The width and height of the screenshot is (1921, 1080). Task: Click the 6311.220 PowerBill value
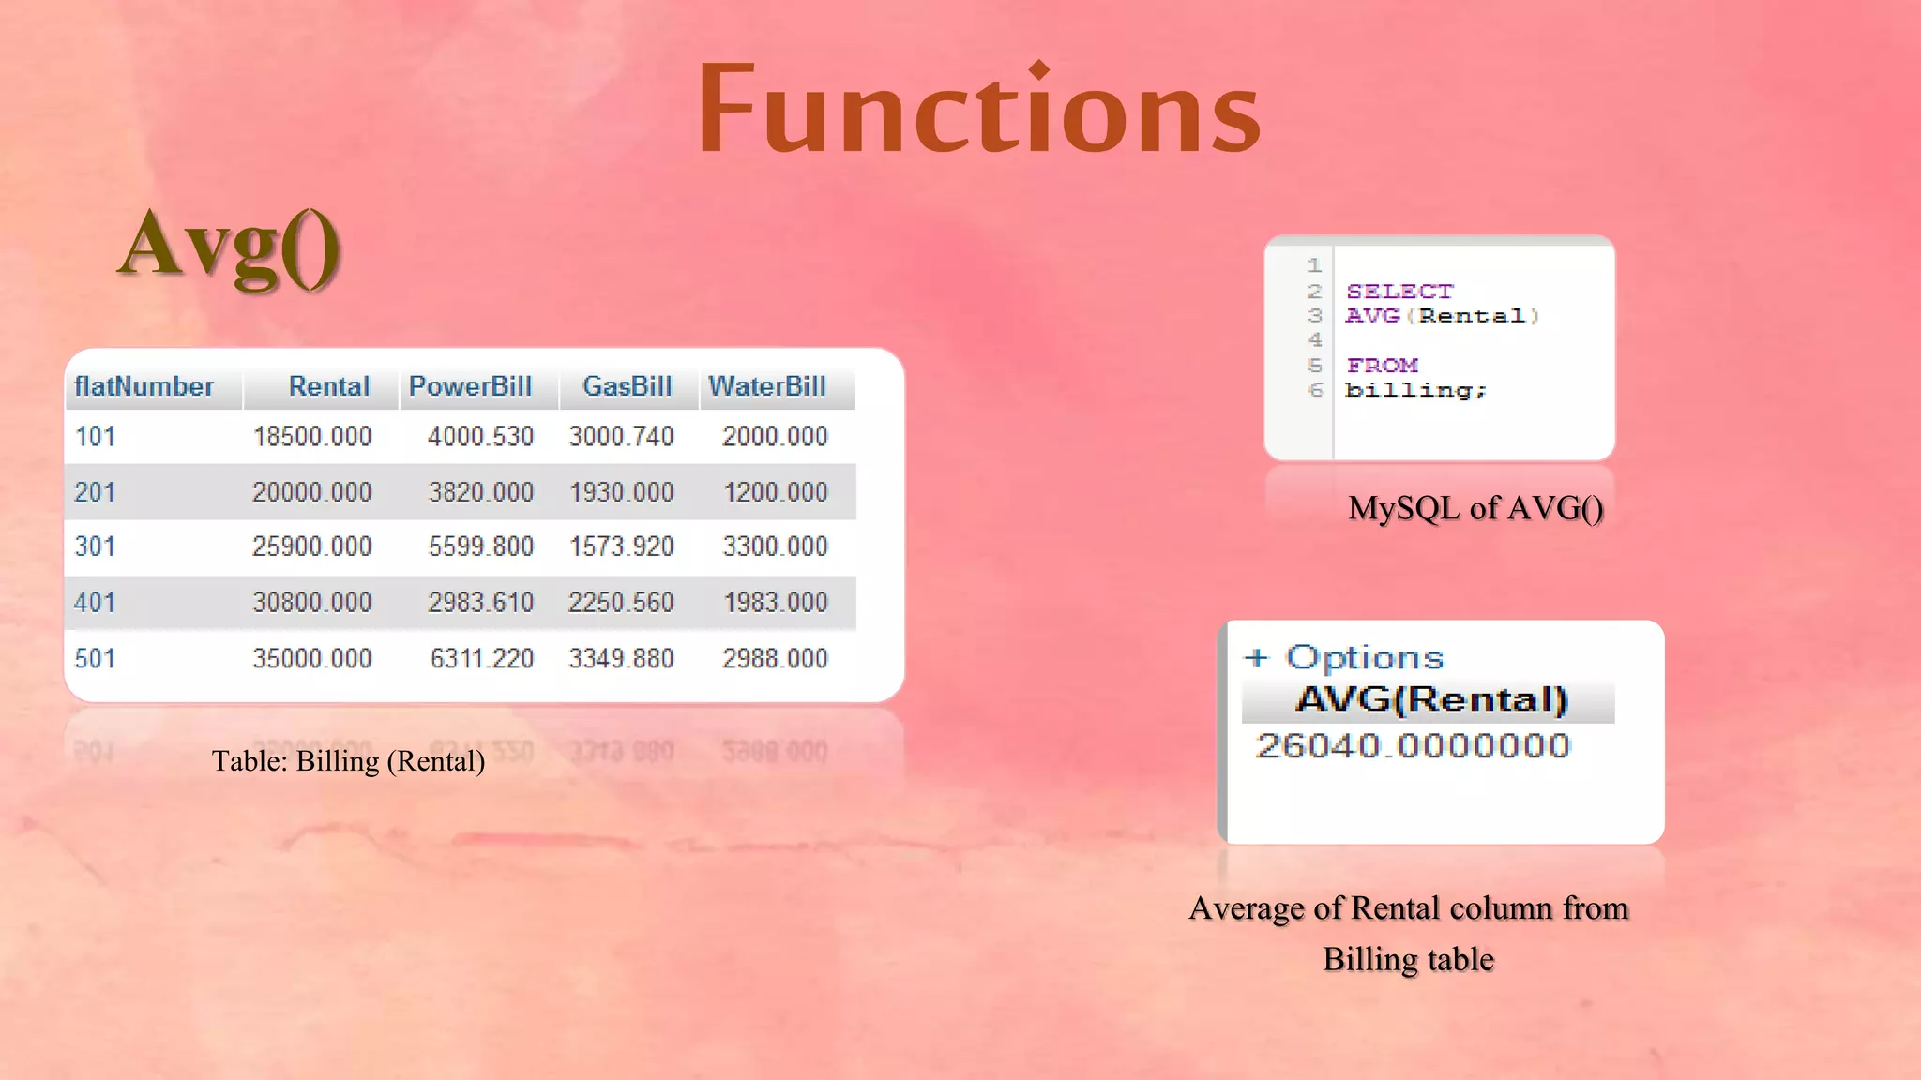tap(481, 658)
